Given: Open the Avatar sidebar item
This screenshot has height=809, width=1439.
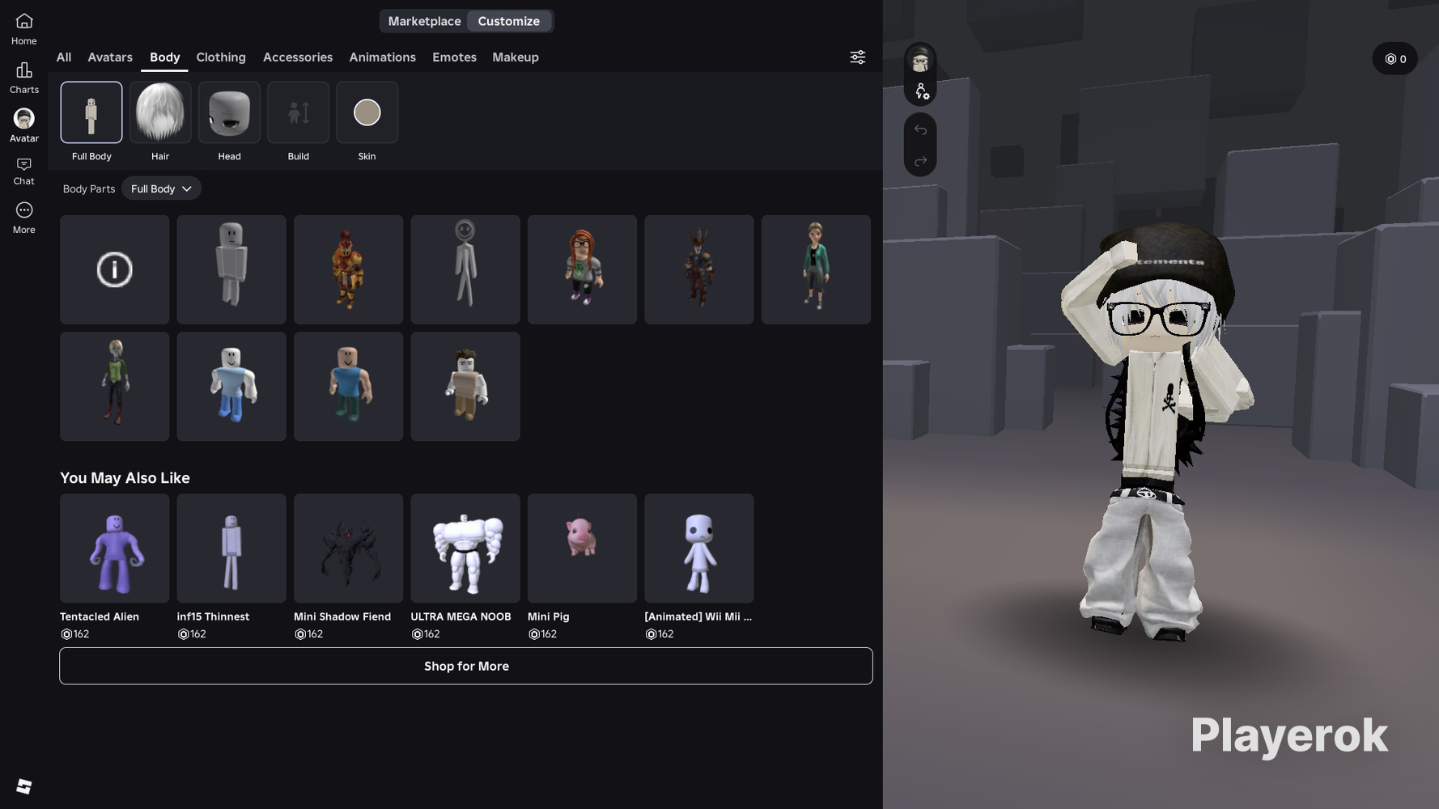Looking at the screenshot, I should click(23, 126).
